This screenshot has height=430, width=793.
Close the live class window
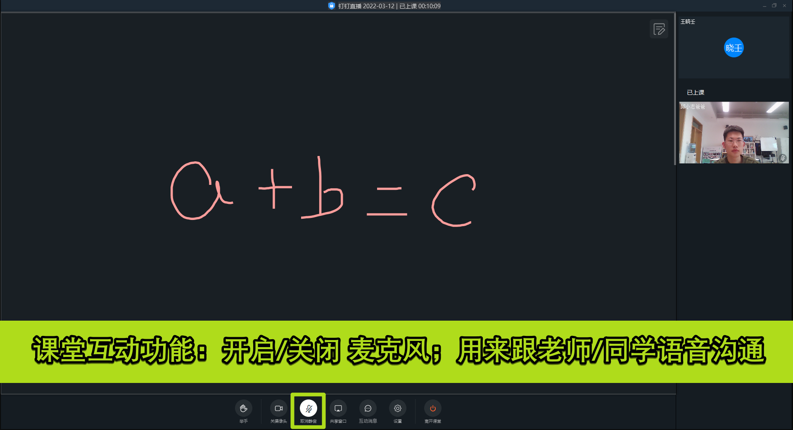(x=784, y=6)
